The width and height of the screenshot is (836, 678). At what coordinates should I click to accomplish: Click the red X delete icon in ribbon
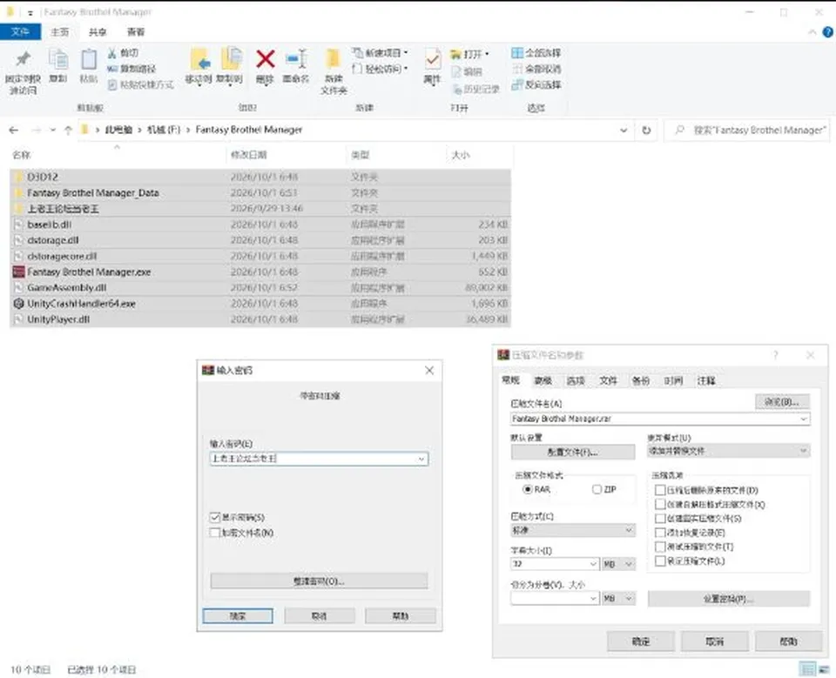tap(265, 59)
